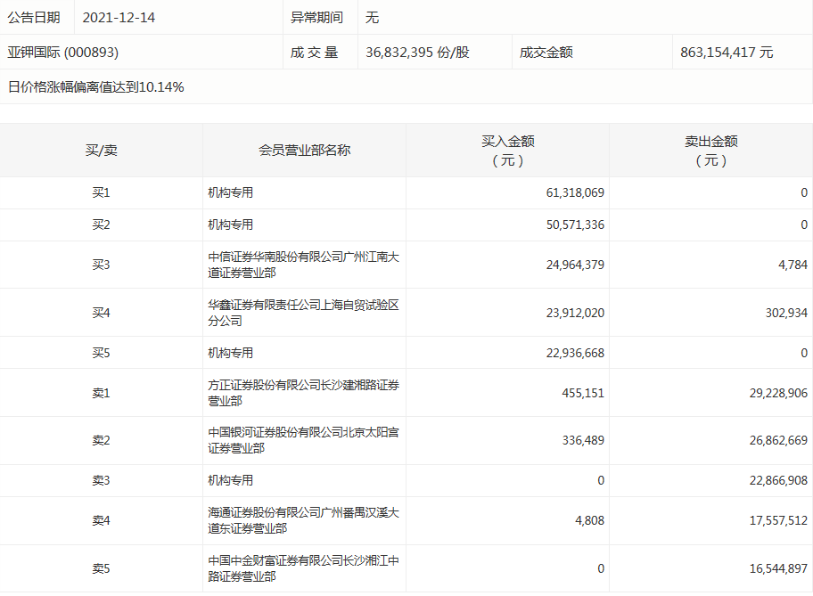
Task: Open 海通证券 广州番禺汉溪大道东 branch entry
Action: coord(303,521)
